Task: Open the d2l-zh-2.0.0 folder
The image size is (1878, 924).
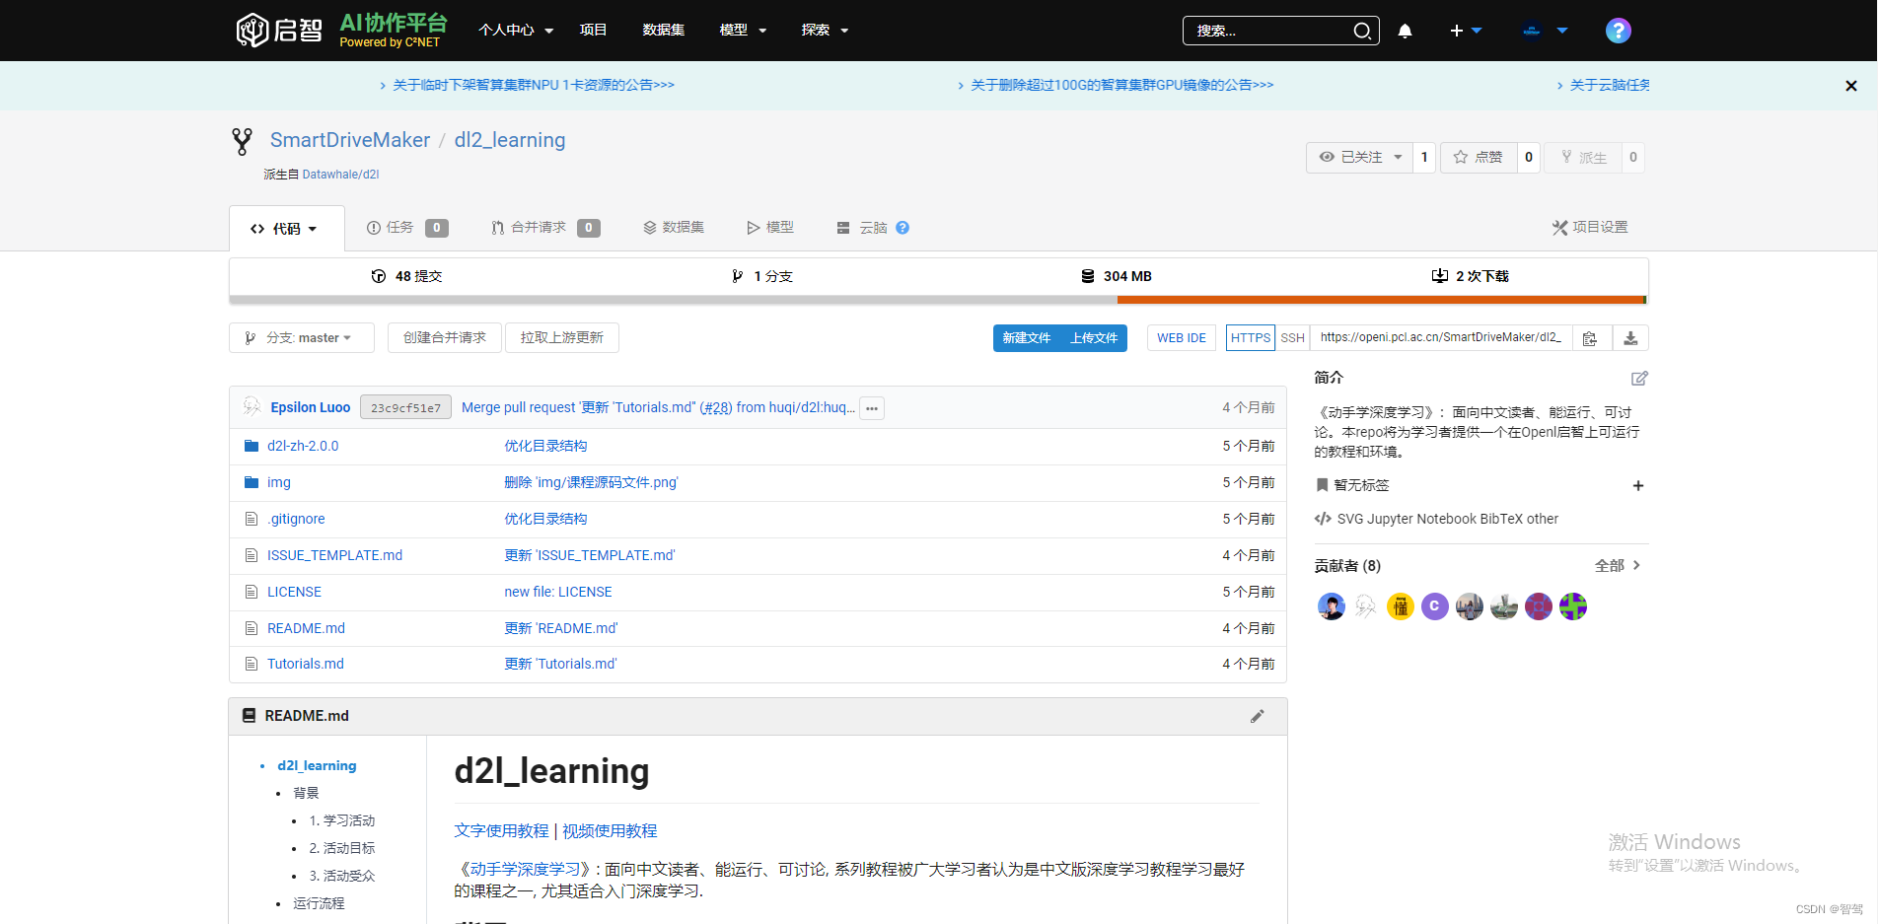Action: point(303,446)
